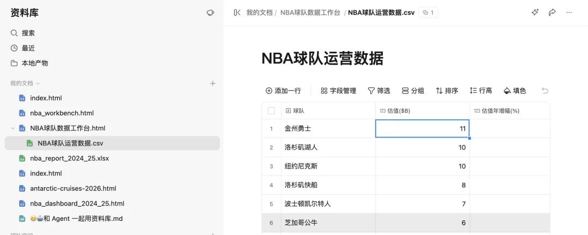Open 搜索 in the sidebar
The width and height of the screenshot is (588, 235).
tap(28, 33)
